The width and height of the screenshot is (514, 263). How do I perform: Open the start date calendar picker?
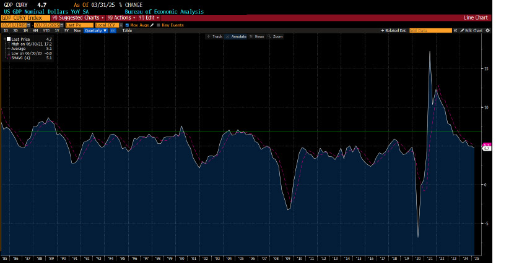[29, 25]
